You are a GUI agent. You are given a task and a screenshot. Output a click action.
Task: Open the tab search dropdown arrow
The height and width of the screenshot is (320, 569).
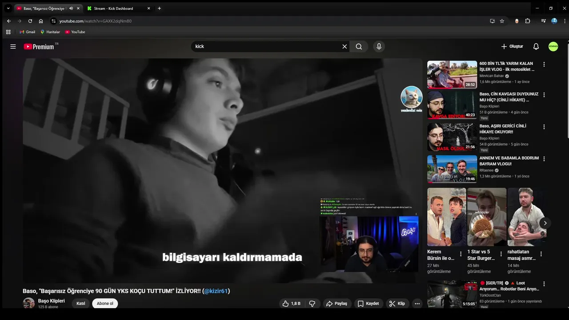click(8, 8)
